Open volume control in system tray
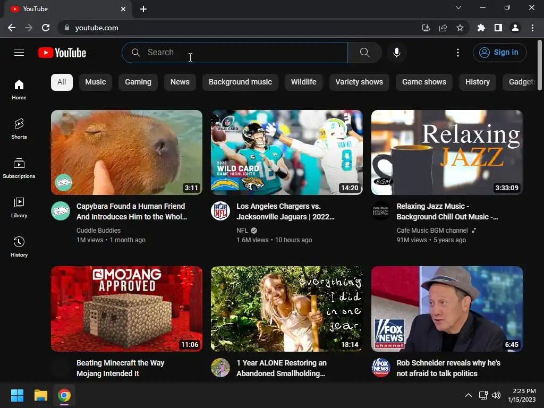 pos(496,395)
